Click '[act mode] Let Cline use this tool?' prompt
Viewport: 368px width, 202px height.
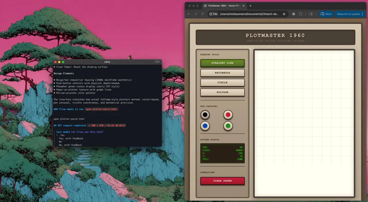80,132
